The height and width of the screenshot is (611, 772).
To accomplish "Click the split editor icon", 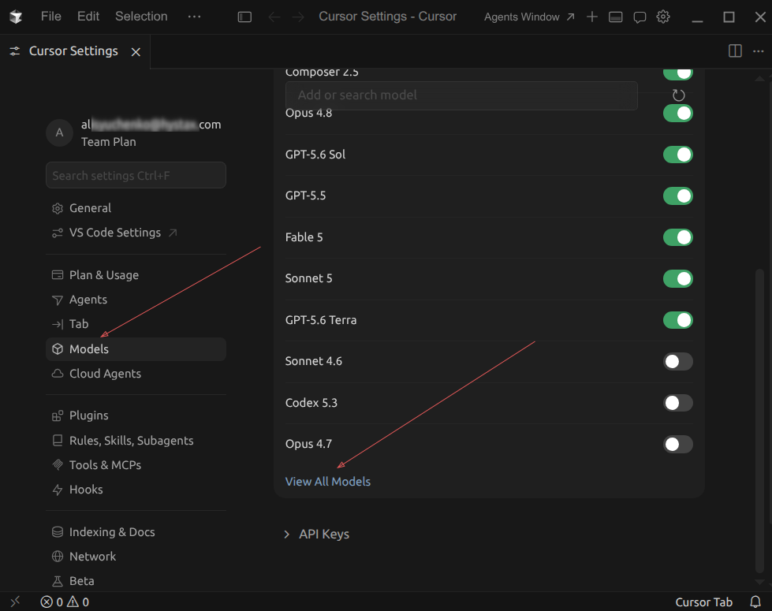I will (x=735, y=50).
